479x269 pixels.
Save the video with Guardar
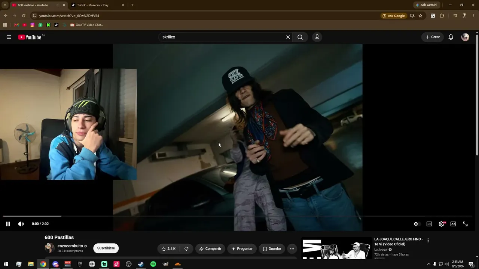[272, 248]
